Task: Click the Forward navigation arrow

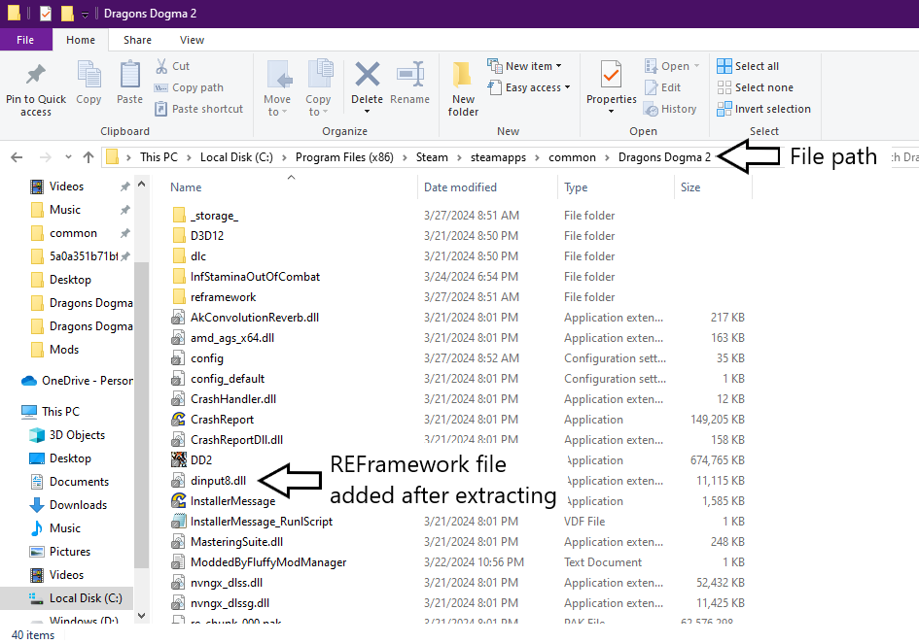Action: coord(45,157)
